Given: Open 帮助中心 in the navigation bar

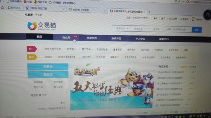Looking at the screenshot, I should (x=164, y=39).
